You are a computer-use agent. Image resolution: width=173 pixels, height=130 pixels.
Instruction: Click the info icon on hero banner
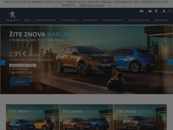[x=170, y=91]
